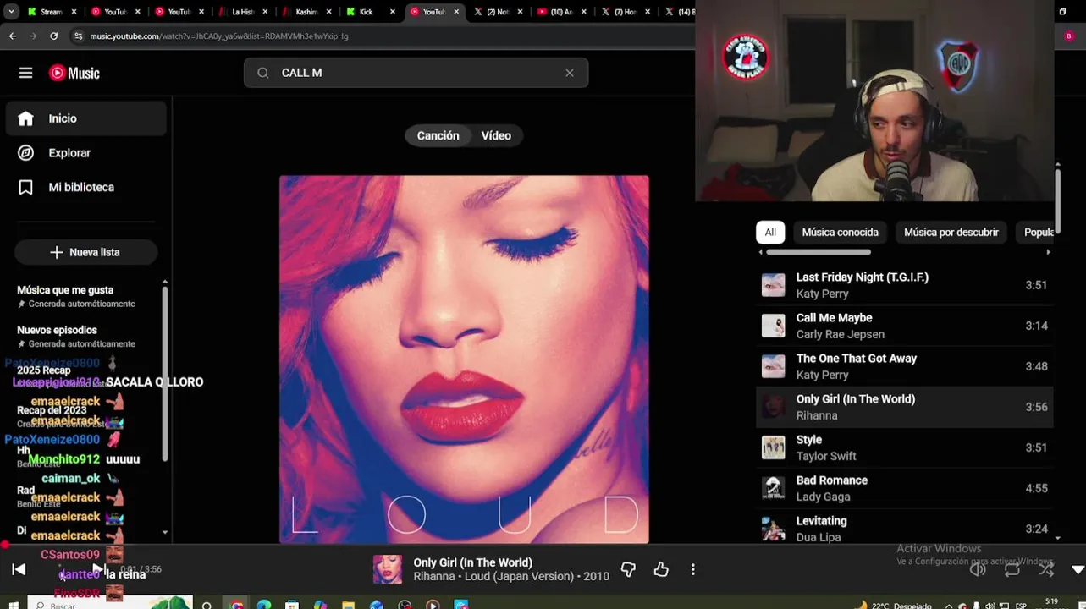Screen dimensions: 1086x609
Task: Open more options for current song
Action: pos(692,570)
